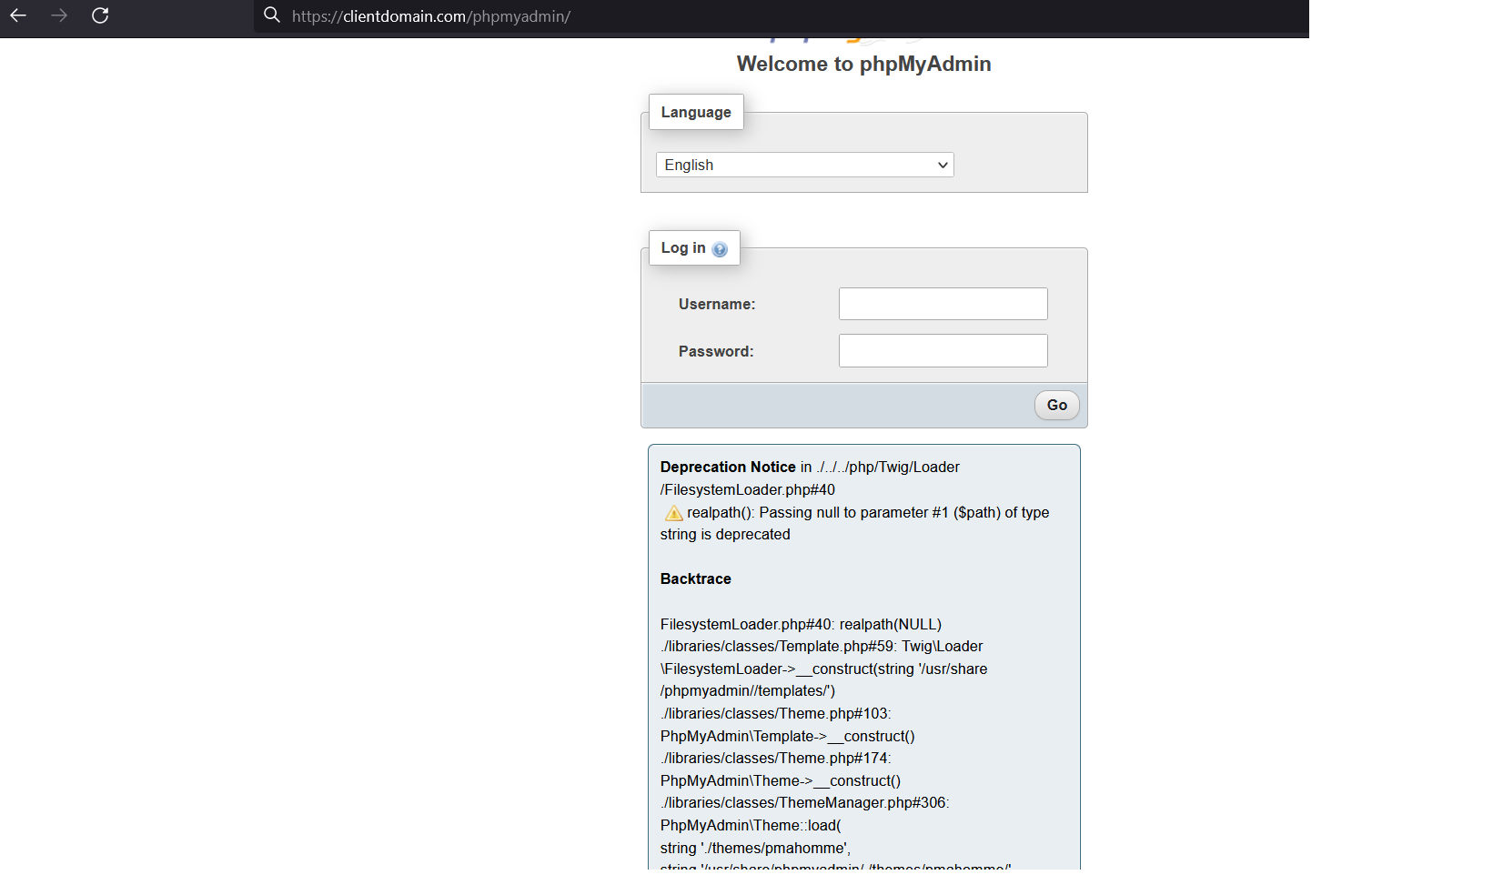
Task: Click the /FilesystemLoader.php#40 path text
Action: [x=748, y=489]
